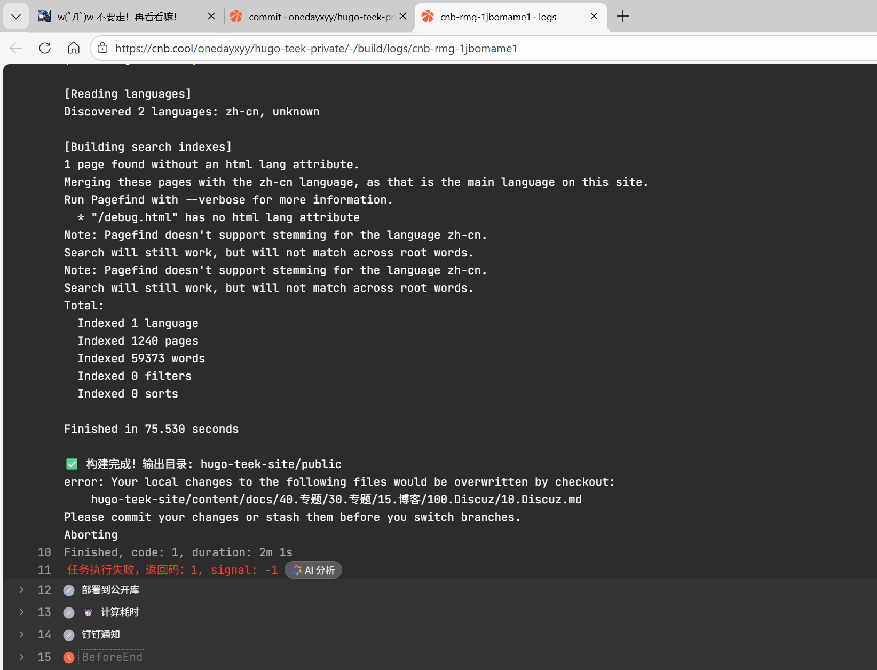This screenshot has height=670, width=877.
Task: Click the skipped status icon for 部署到公开库
Action: click(69, 590)
